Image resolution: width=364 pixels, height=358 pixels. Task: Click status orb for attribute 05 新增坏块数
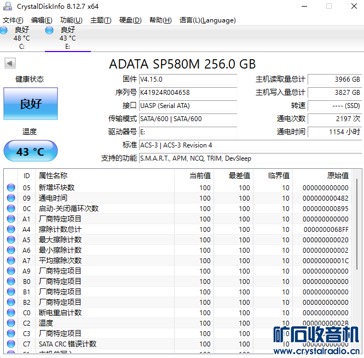[11, 187]
